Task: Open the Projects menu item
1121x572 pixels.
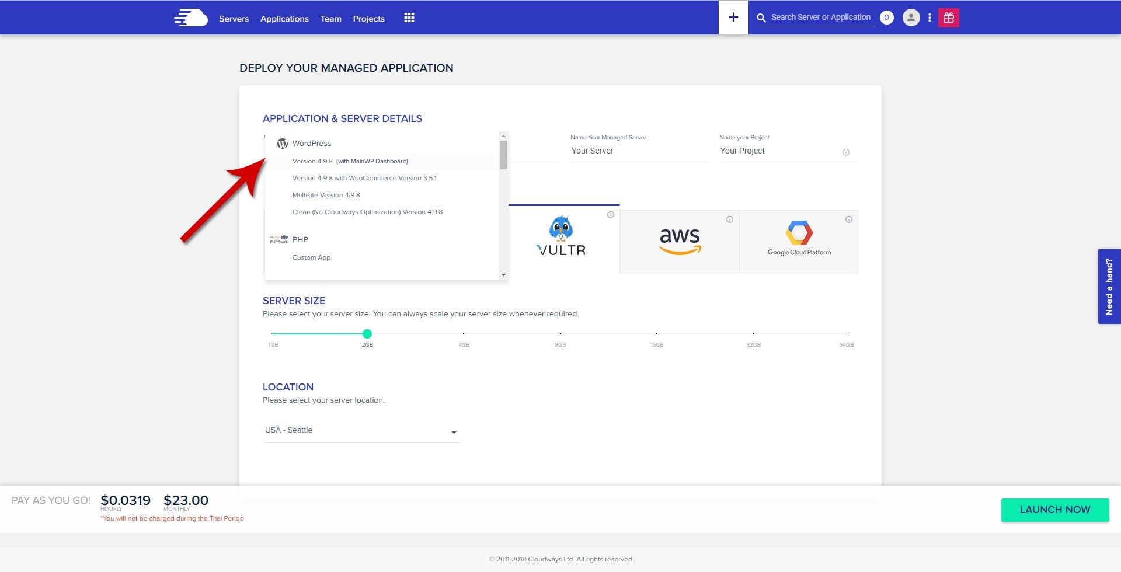Action: [x=368, y=18]
